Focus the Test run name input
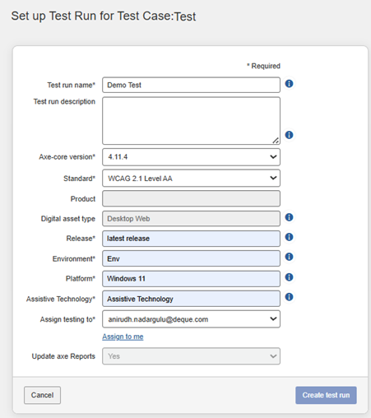The image size is (371, 418). 191,85
